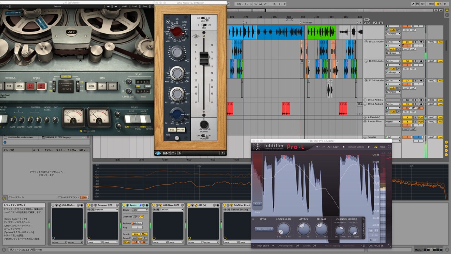The image size is (451, 254).
Task: Toggle Post button on A RVerb return
Action: click(x=421, y=117)
